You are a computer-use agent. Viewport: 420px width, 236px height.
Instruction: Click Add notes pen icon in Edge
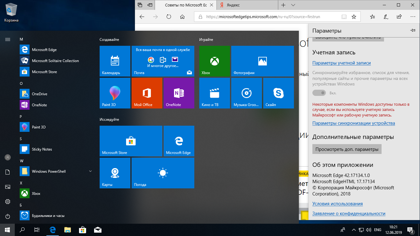(386, 17)
